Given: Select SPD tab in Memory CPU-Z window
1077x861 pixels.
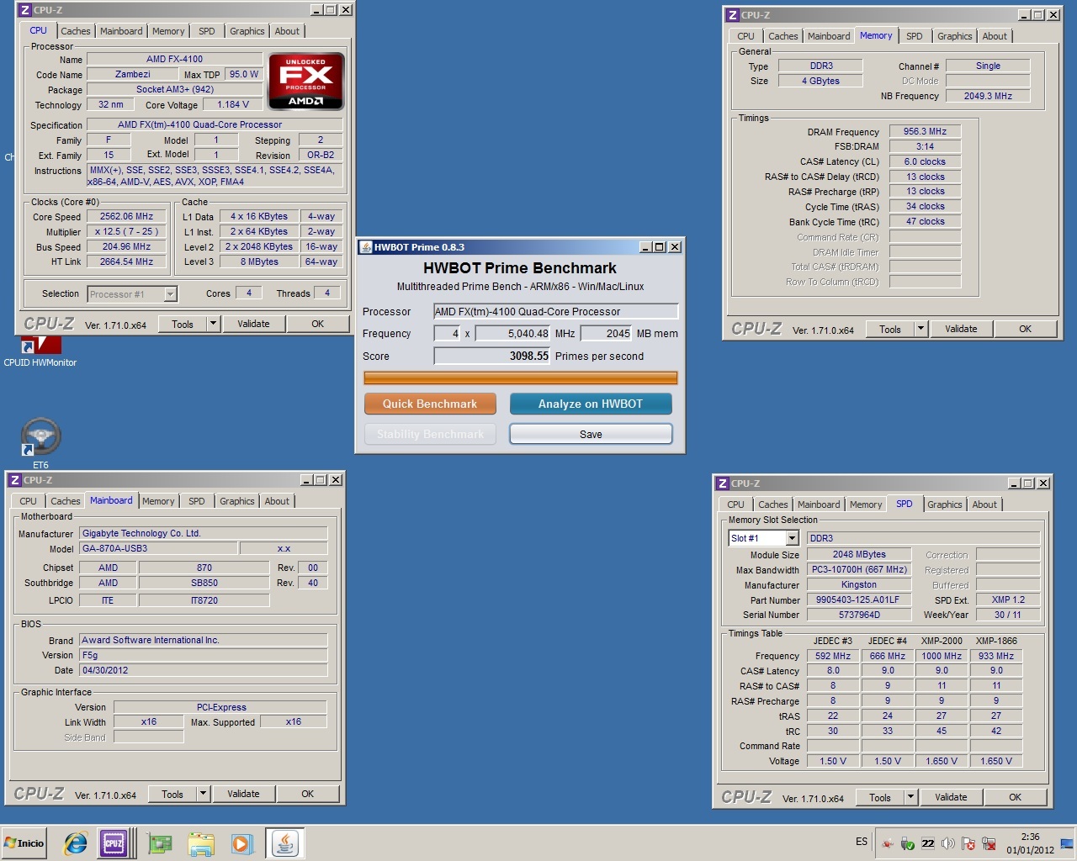Looking at the screenshot, I should click(915, 36).
